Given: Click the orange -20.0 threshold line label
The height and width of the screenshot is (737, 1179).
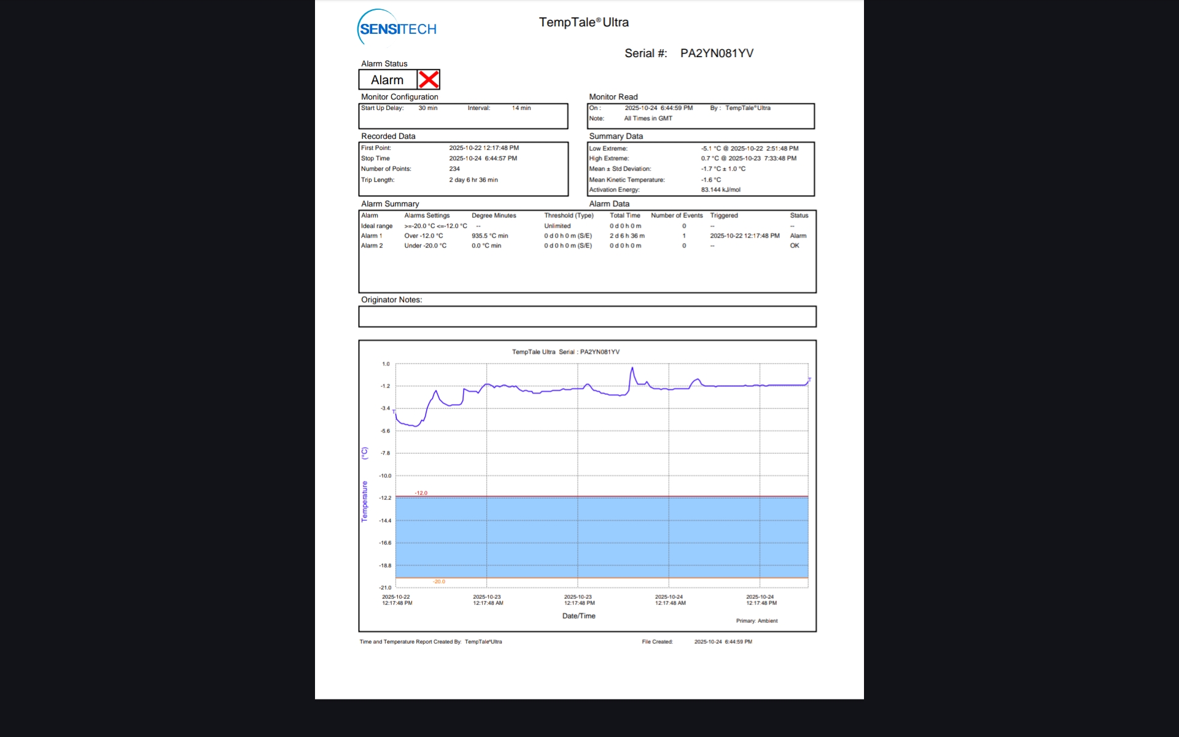Looking at the screenshot, I should 439,582.
